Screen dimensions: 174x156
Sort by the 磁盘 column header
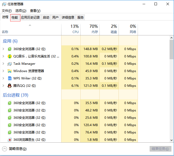[x=109, y=29]
